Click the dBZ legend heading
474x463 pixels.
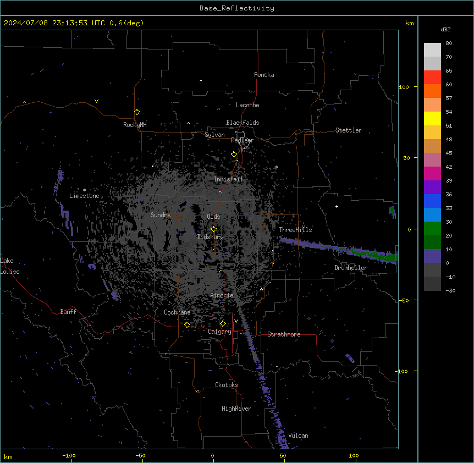coord(445,30)
